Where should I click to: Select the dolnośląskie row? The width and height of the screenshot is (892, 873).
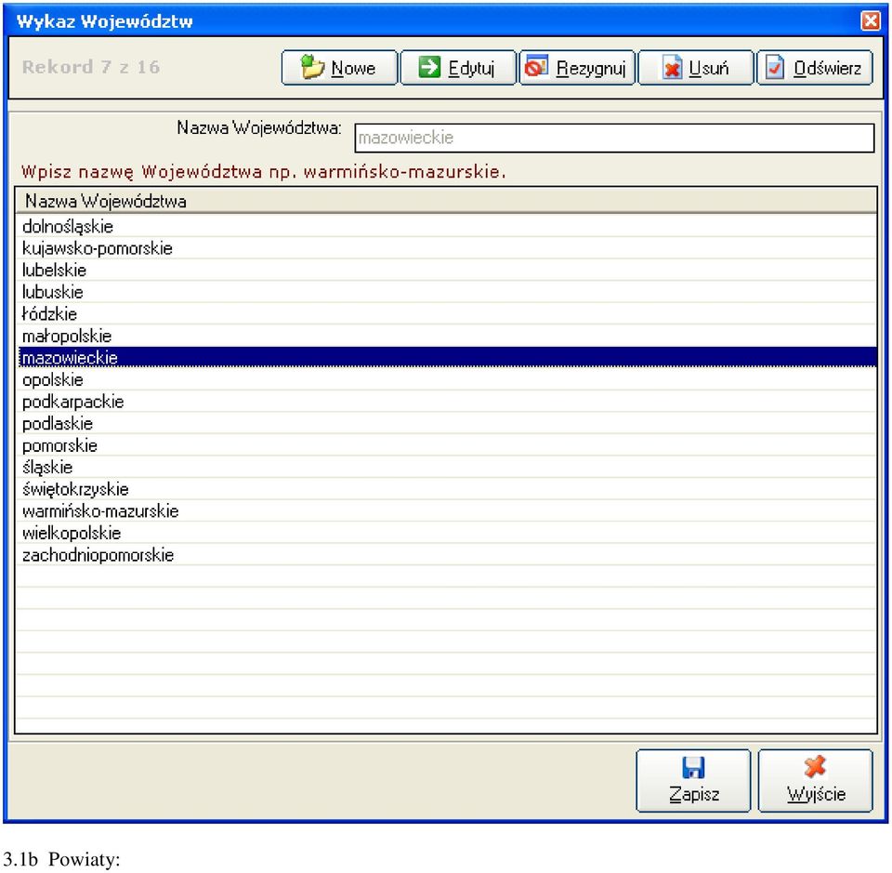(x=447, y=227)
